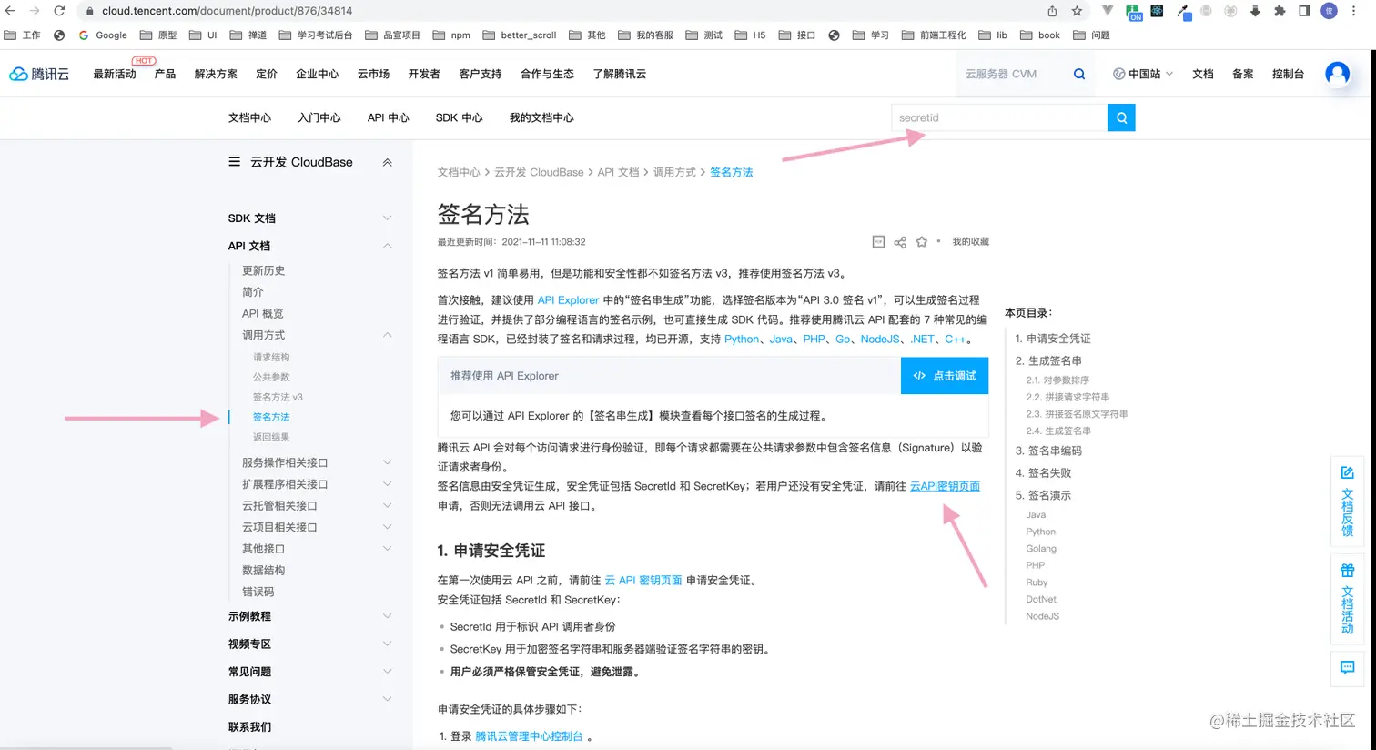Expand the 示例教程 sidebar section

click(387, 615)
